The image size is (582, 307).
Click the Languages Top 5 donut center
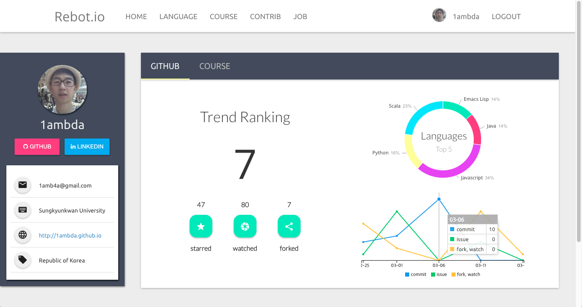443,141
